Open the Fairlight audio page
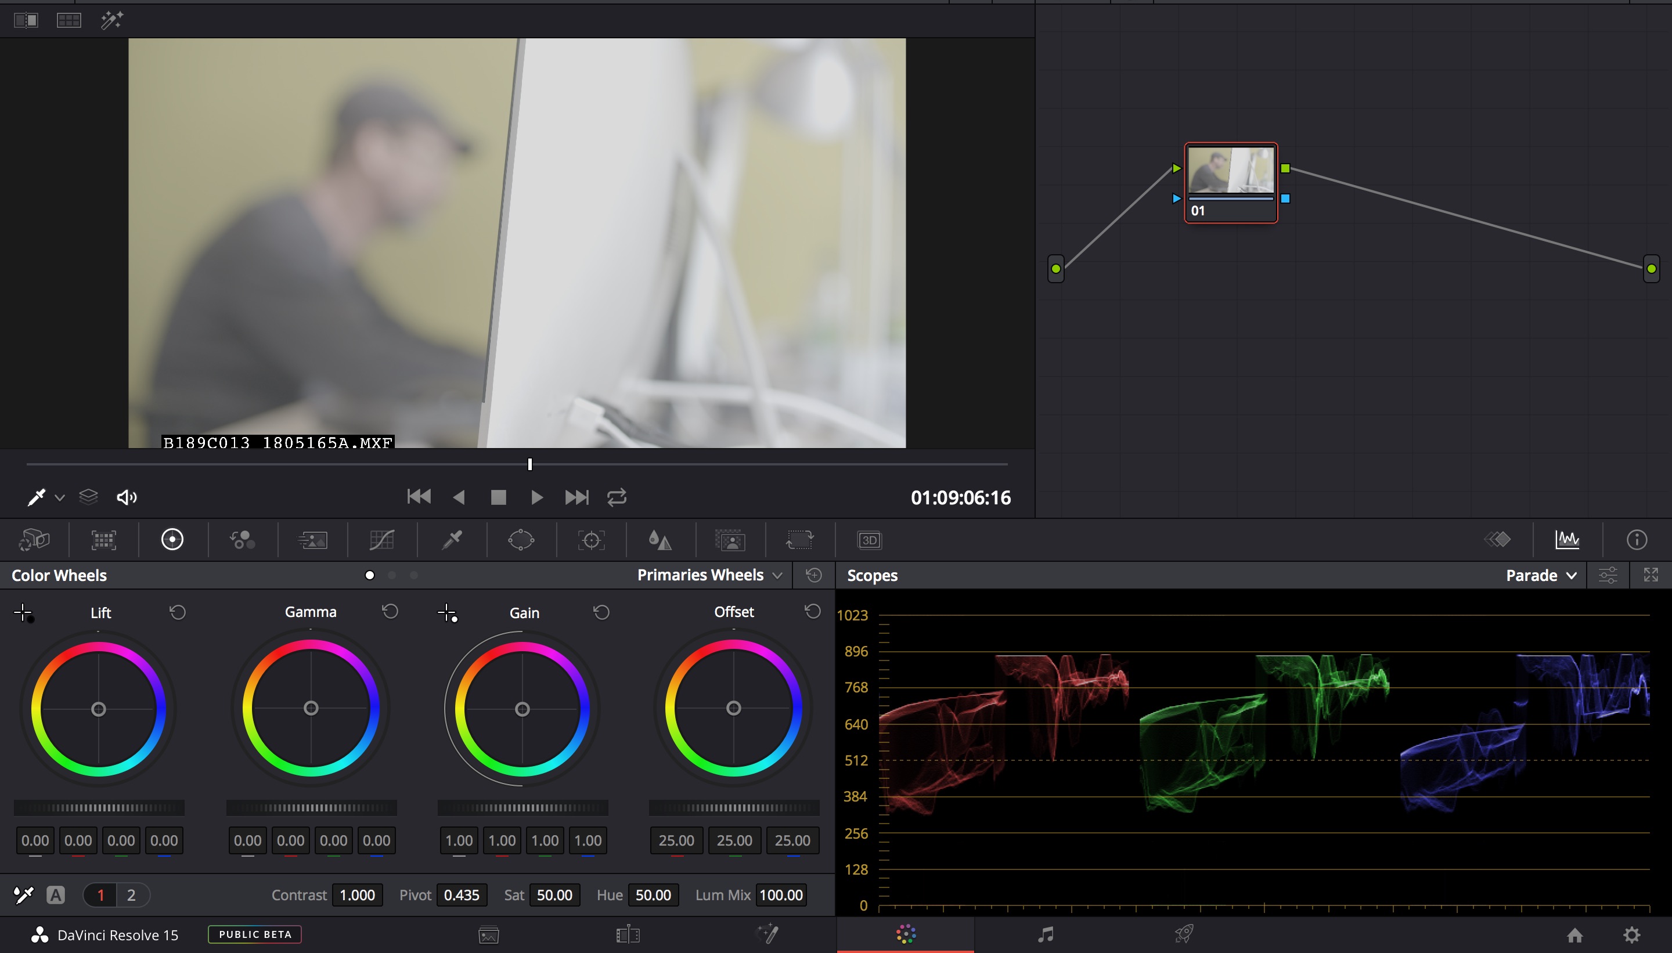The width and height of the screenshot is (1672, 953). click(x=1046, y=934)
